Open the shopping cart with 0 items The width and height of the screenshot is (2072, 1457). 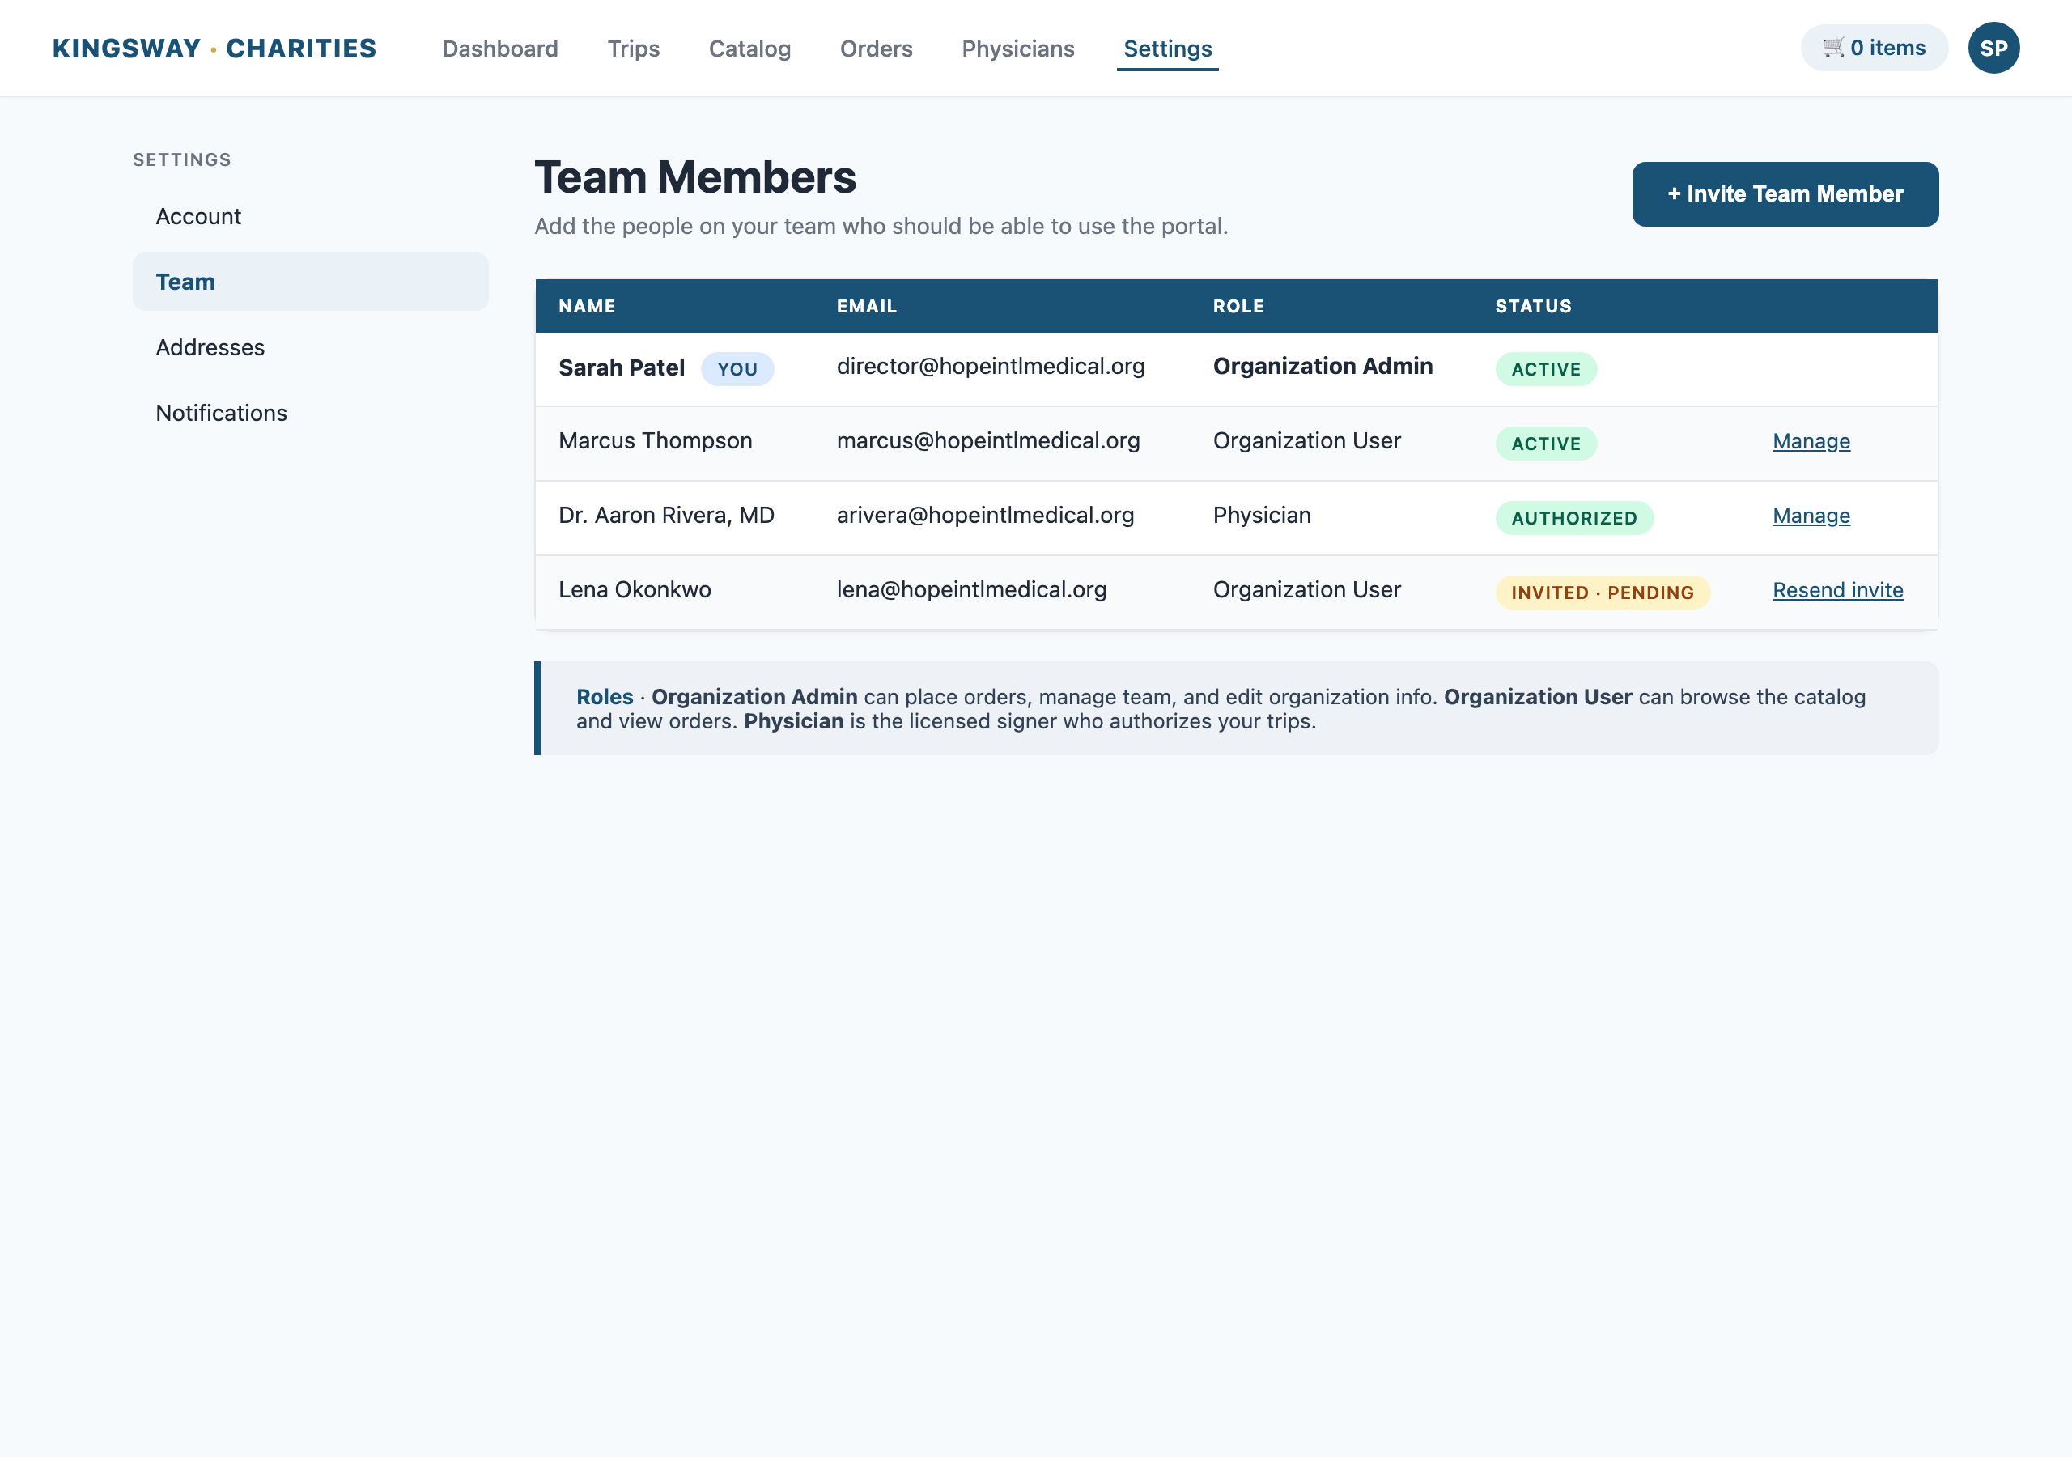click(x=1874, y=48)
